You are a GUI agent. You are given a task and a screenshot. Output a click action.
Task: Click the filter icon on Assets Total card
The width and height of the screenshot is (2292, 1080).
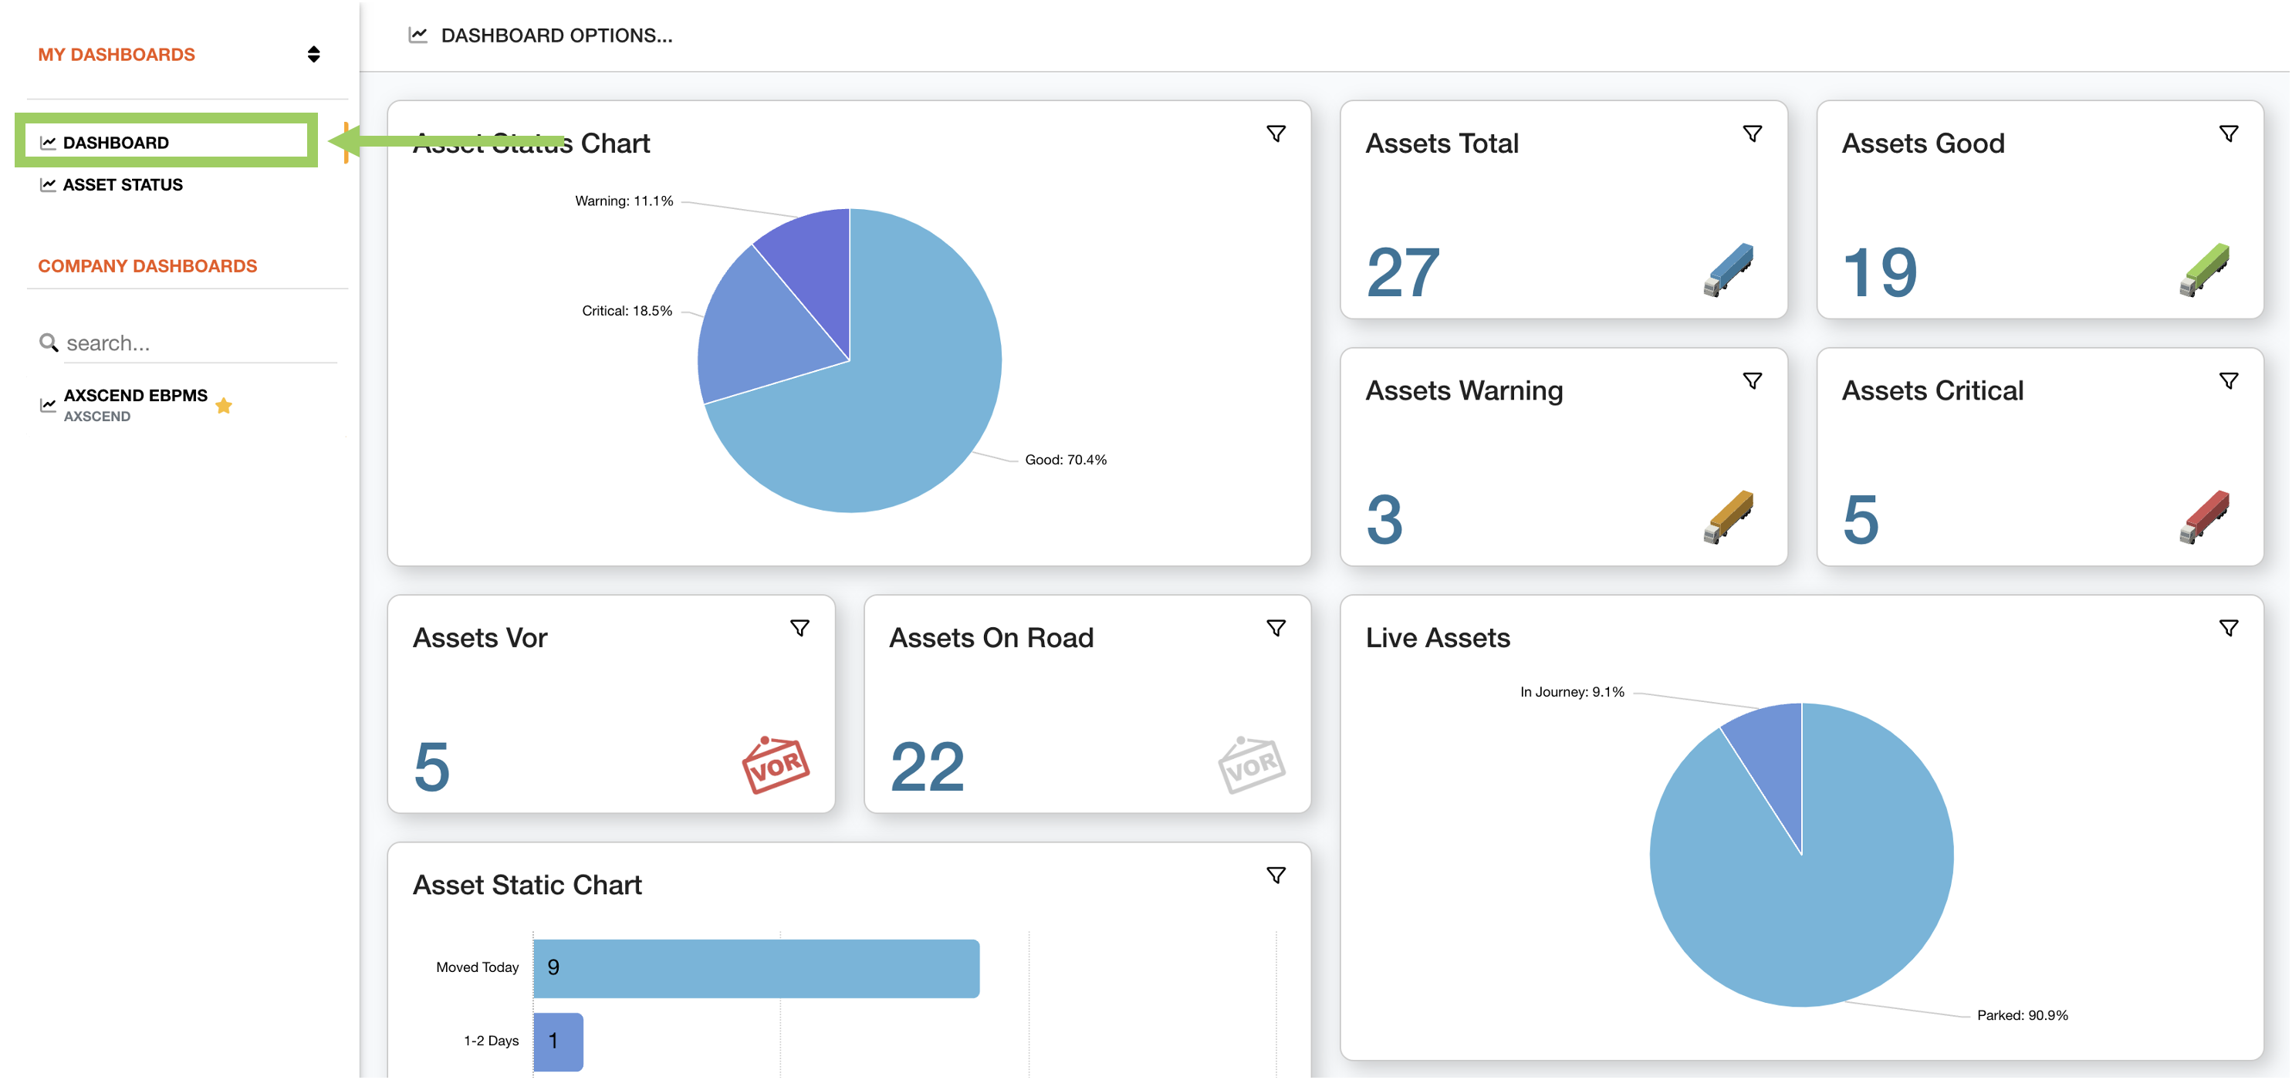point(1753,132)
